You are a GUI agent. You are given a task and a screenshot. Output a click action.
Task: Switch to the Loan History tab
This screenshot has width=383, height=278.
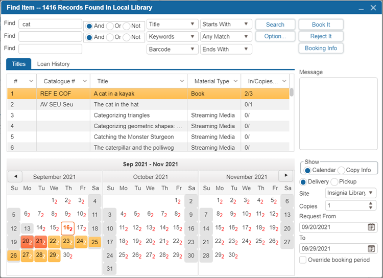(53, 64)
